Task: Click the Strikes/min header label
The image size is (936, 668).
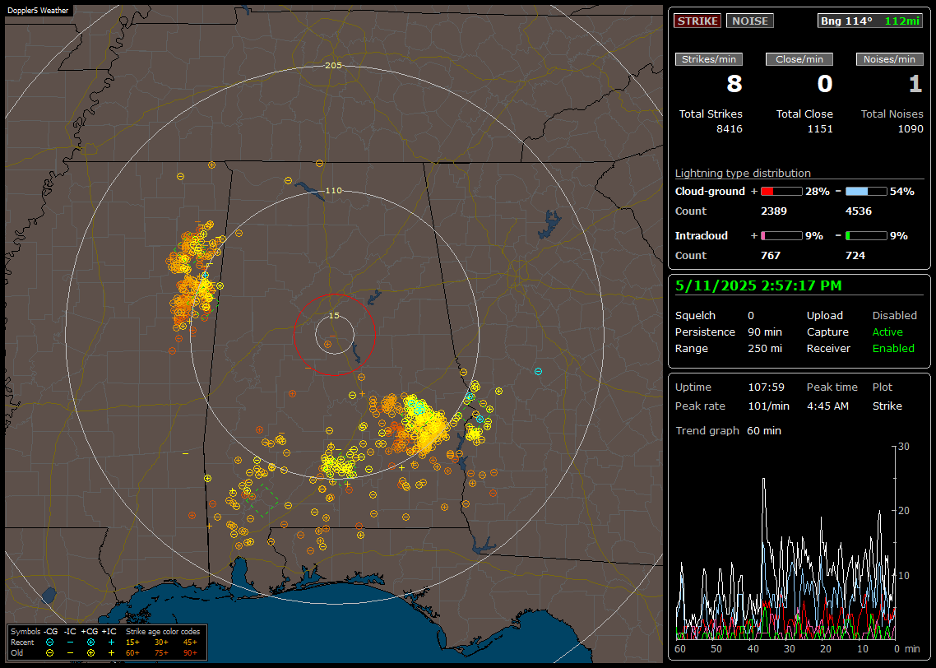Action: [x=708, y=59]
